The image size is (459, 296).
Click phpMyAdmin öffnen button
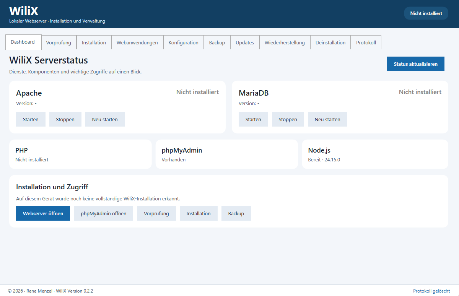pos(103,213)
